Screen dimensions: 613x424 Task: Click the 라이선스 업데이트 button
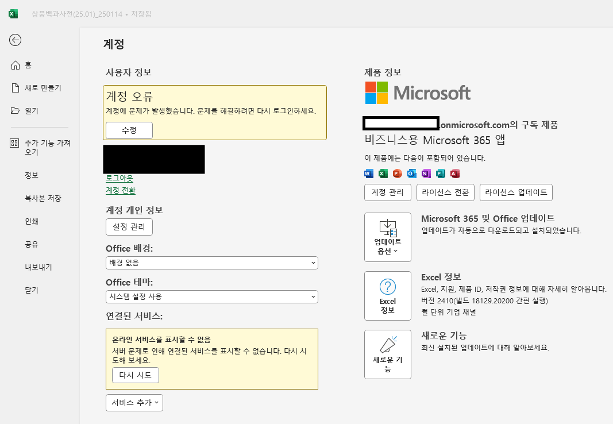(516, 192)
